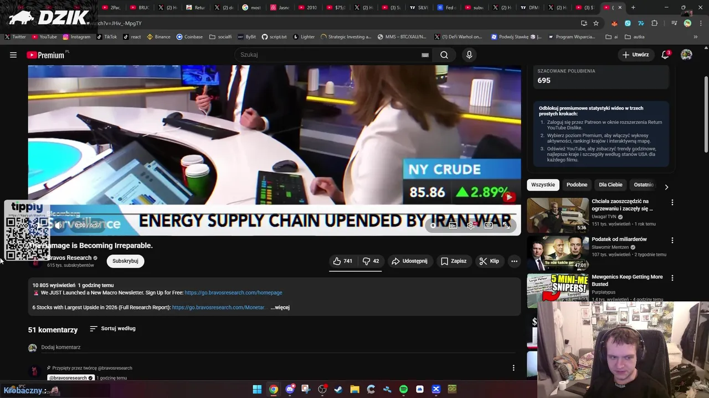
Task: Switch player to theater mode
Action: pyautogui.click(x=489, y=226)
